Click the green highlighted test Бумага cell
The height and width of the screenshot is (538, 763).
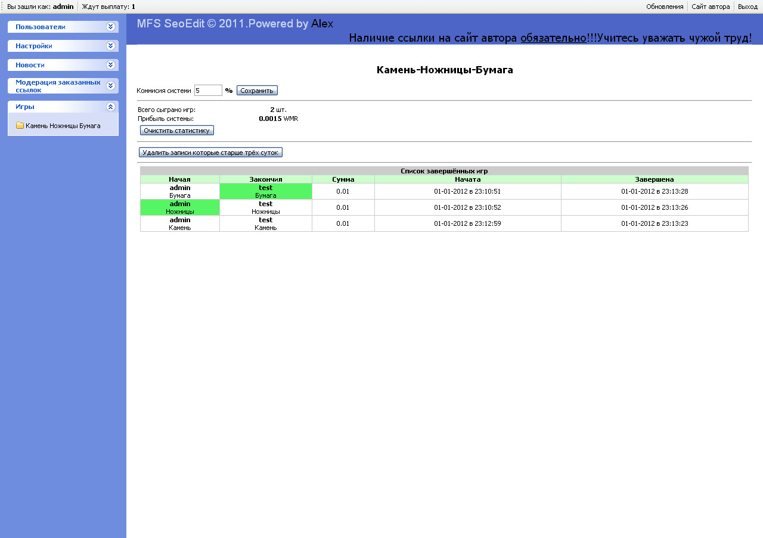click(x=266, y=191)
